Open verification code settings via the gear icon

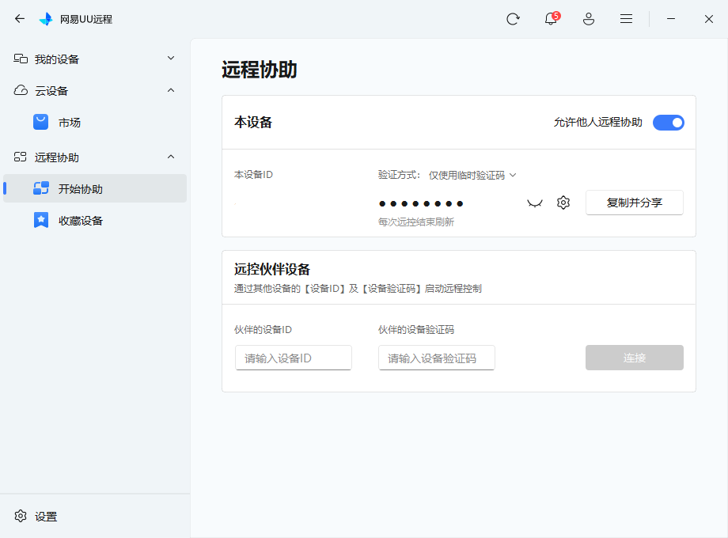(x=563, y=203)
